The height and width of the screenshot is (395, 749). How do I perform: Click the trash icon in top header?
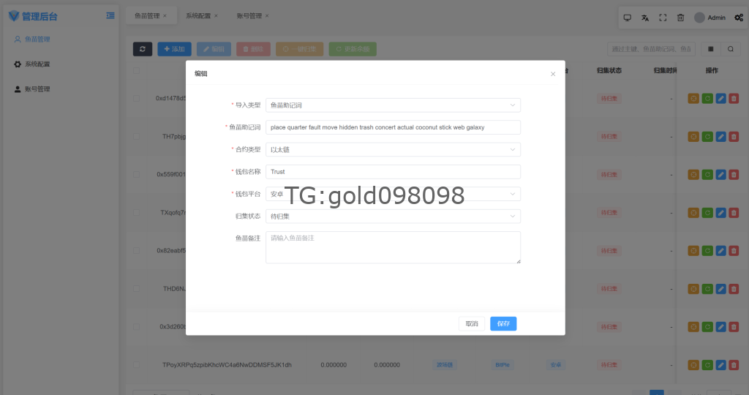[680, 18]
